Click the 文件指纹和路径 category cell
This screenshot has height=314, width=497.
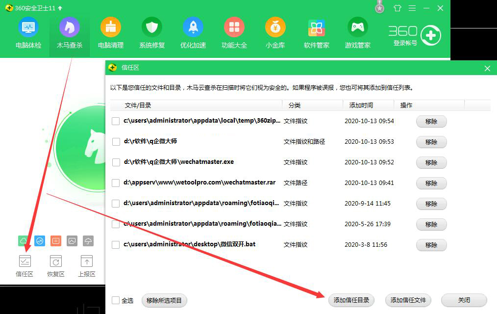point(304,142)
